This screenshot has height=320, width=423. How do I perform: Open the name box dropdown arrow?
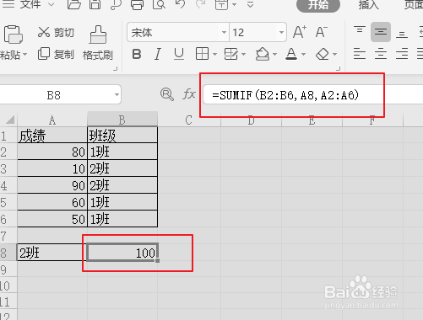click(x=117, y=95)
